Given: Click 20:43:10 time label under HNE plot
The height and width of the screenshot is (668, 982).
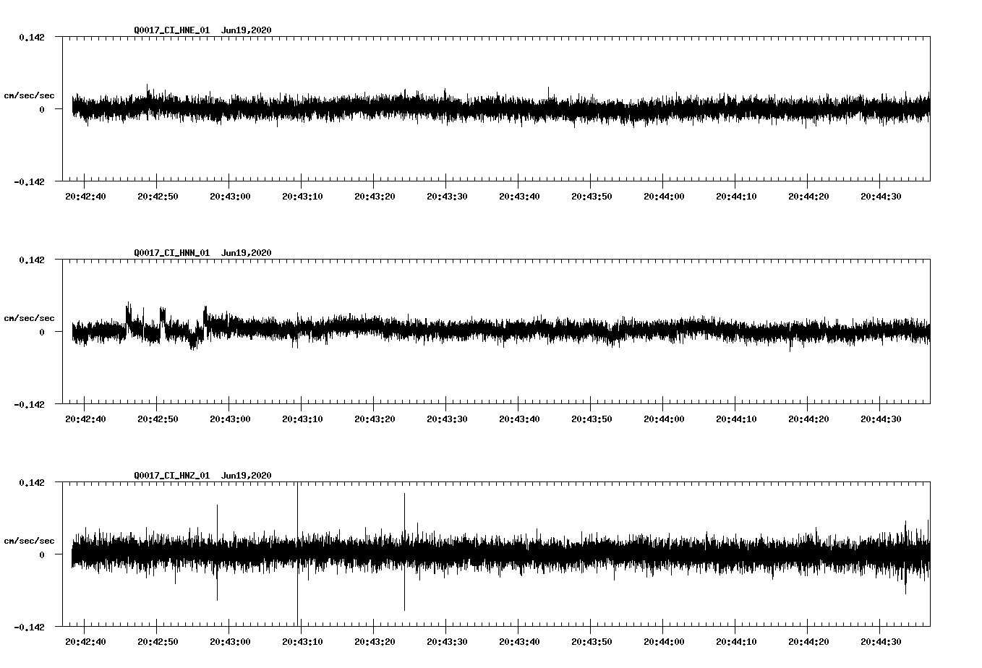Looking at the screenshot, I should [x=302, y=197].
